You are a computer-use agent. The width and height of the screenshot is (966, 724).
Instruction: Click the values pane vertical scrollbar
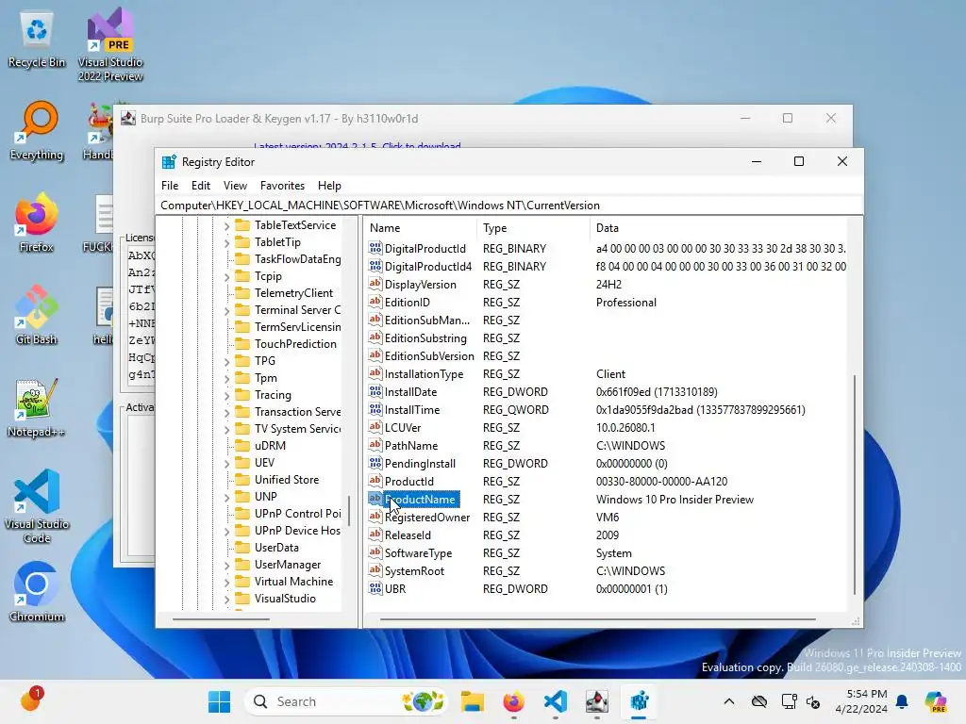[x=855, y=485]
